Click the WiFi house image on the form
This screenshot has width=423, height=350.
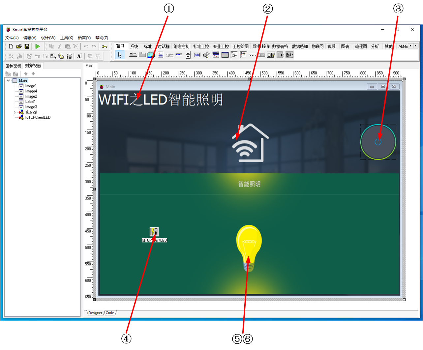(250, 143)
